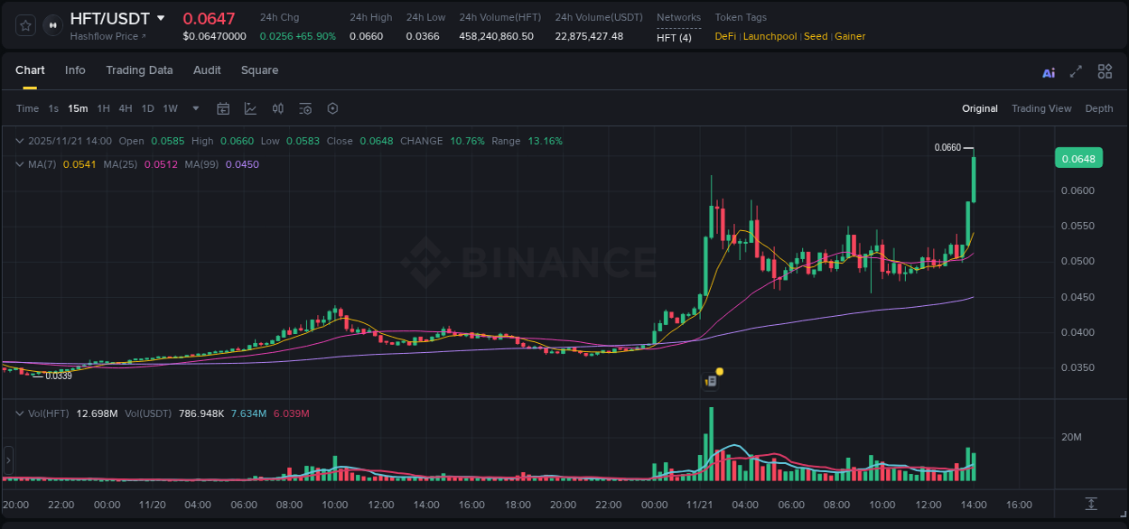Screen dimensions: 1129x529
Task: Favorite the HFT/USDT trading pair
Action: pyautogui.click(x=25, y=25)
